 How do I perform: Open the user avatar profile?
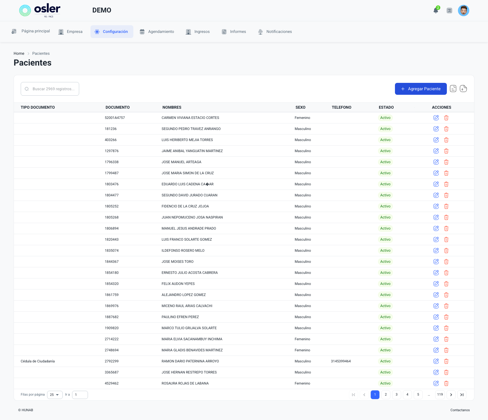click(x=464, y=10)
